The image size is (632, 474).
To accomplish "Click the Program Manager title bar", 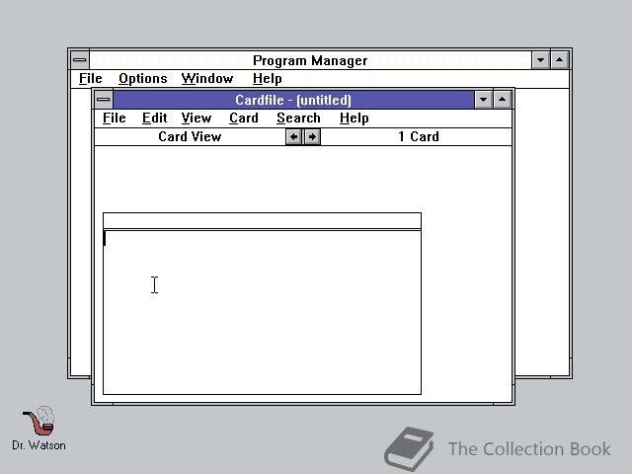I will 310,60.
